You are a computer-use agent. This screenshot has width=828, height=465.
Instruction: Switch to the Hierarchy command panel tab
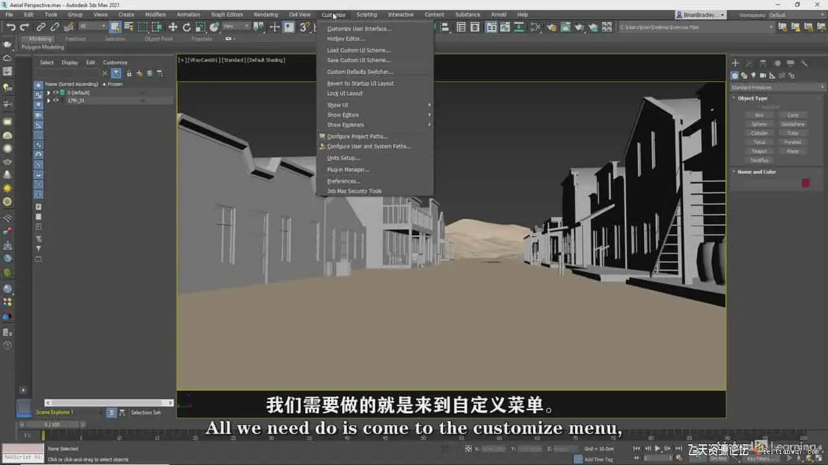point(763,63)
